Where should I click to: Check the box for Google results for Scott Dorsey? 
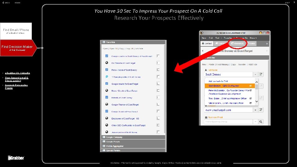click(x=158, y=56)
